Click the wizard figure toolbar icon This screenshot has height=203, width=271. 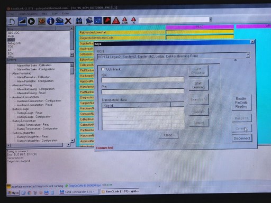[x=89, y=21]
